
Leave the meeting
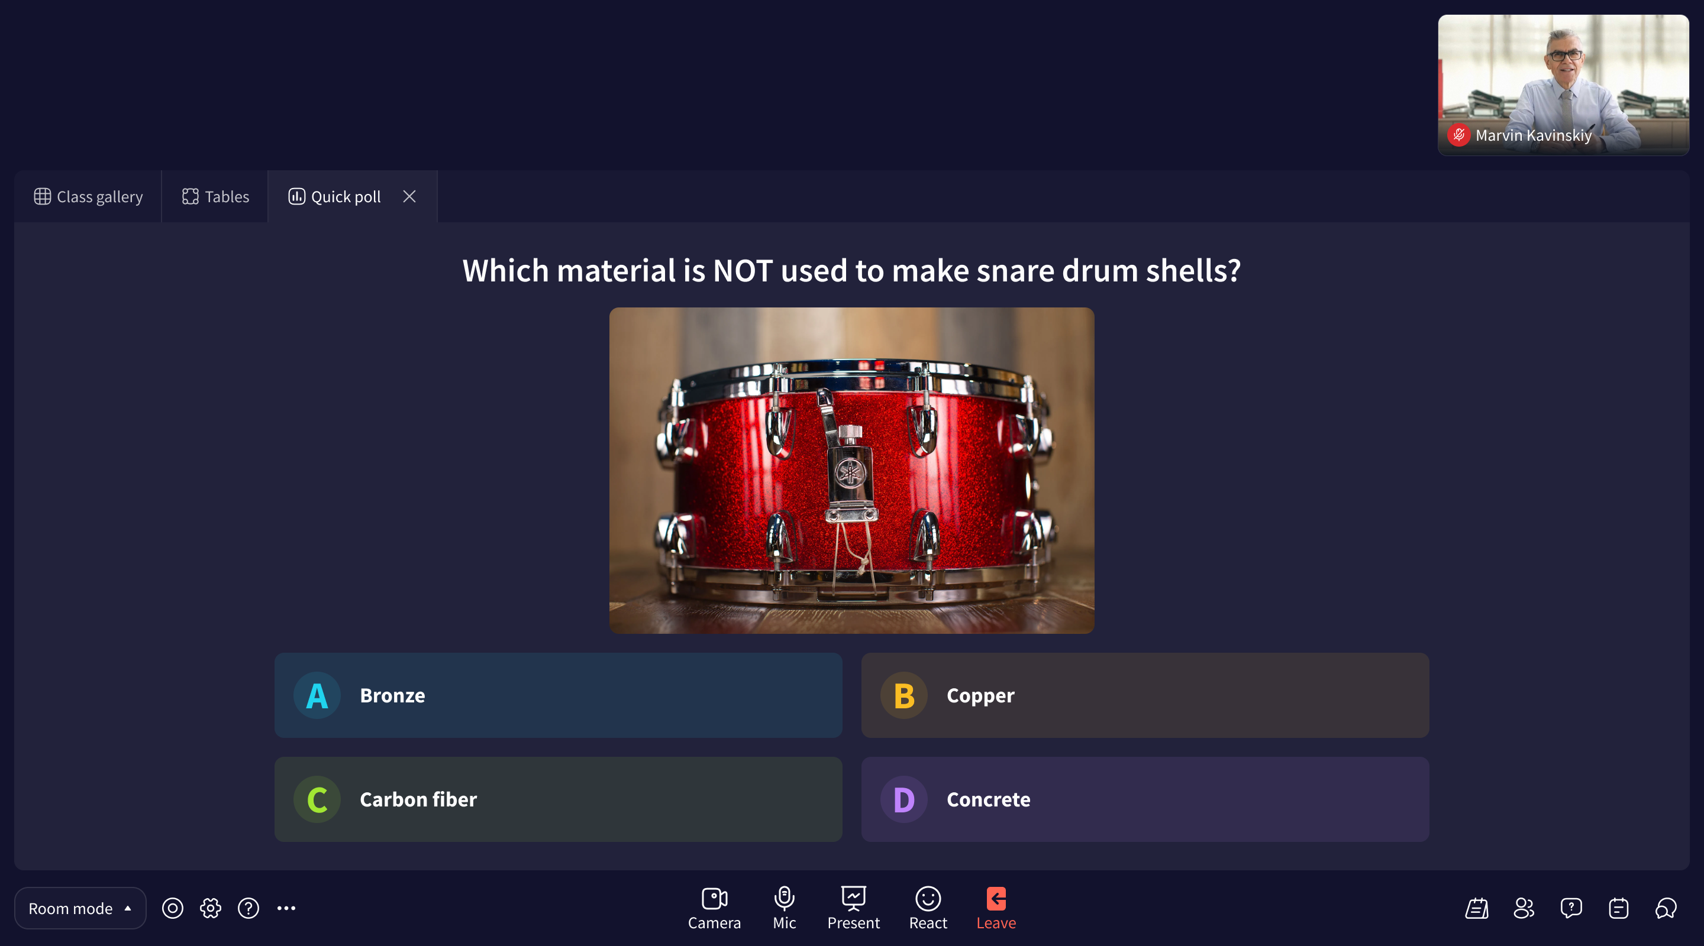click(x=996, y=908)
